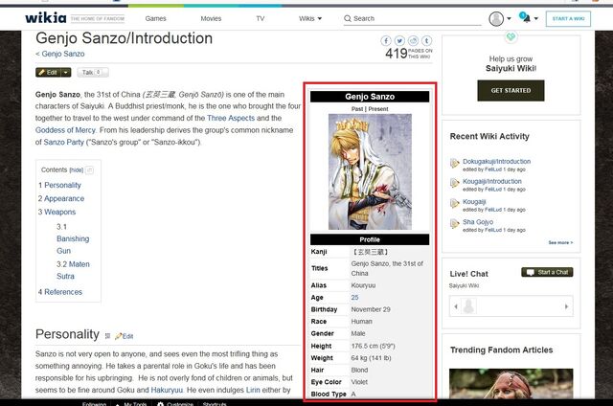Open the notifications bell
The height and width of the screenshot is (406, 613).
coord(525,17)
